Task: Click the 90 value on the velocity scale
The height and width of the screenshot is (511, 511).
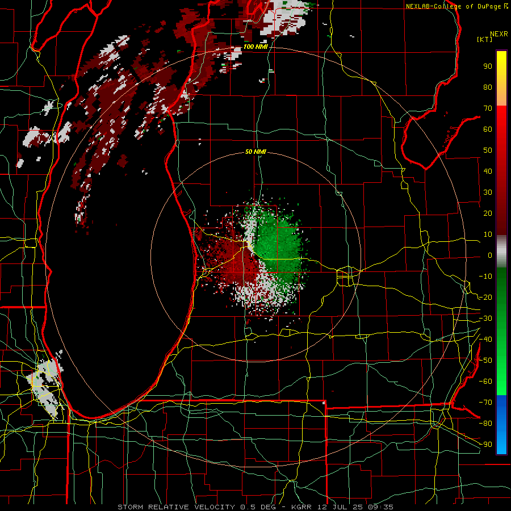Action: 488,66
